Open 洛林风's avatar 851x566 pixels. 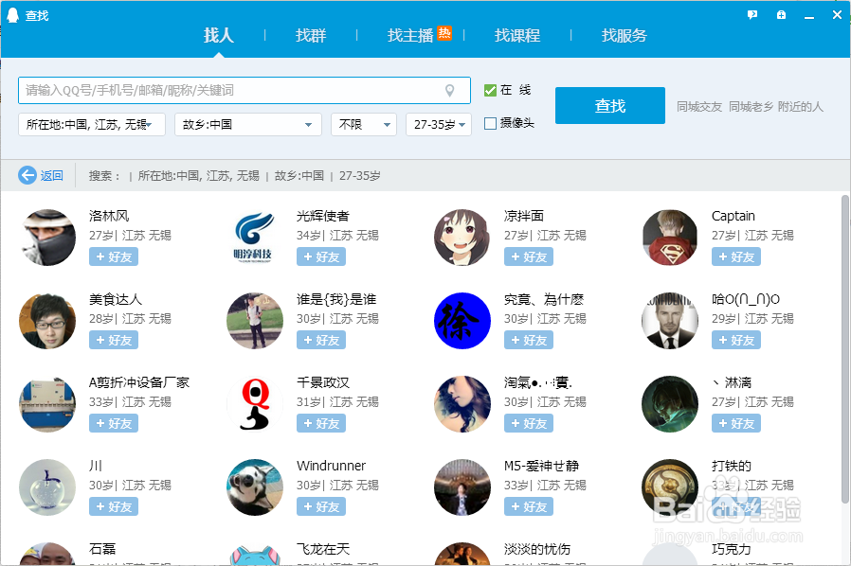point(47,238)
